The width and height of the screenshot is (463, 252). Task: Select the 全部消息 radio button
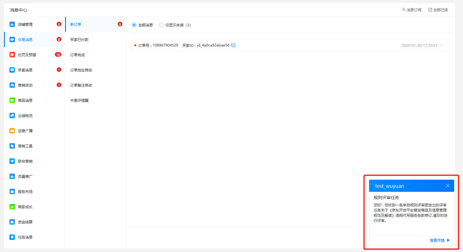click(134, 25)
